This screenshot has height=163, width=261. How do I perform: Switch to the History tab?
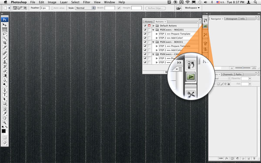[148, 22]
